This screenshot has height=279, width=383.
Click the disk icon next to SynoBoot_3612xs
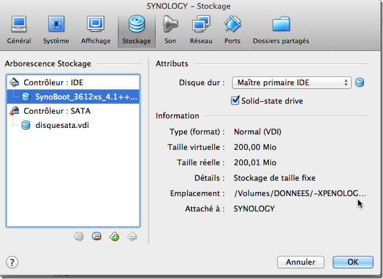[25, 97]
